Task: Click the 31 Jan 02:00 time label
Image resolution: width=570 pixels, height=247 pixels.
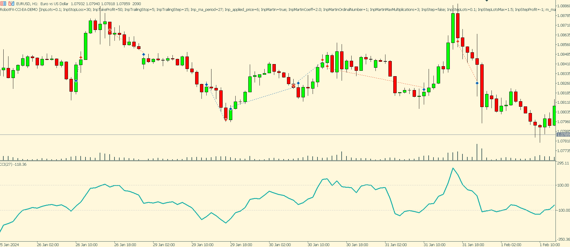Action: [396, 245]
